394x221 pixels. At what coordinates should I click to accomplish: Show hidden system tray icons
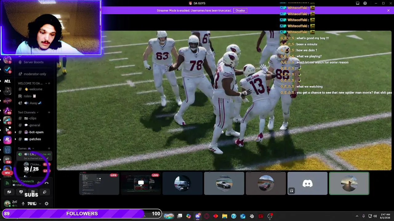point(357,216)
